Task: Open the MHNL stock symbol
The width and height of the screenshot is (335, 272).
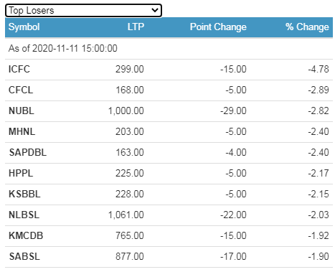Action: pos(22,132)
